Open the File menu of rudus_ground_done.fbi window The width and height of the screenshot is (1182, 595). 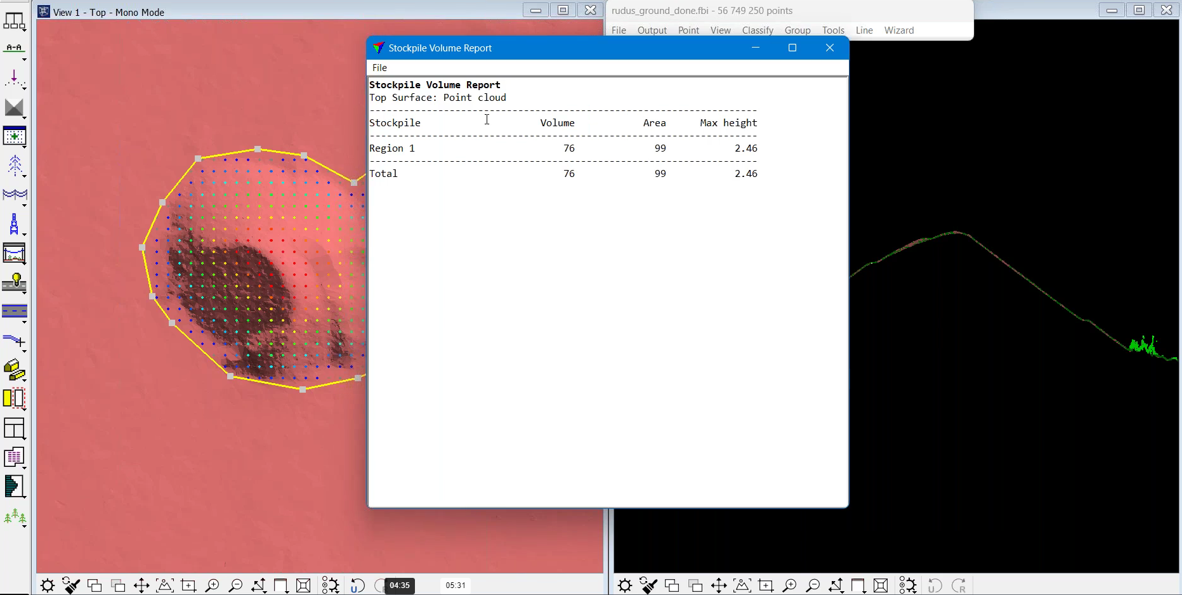tap(619, 30)
